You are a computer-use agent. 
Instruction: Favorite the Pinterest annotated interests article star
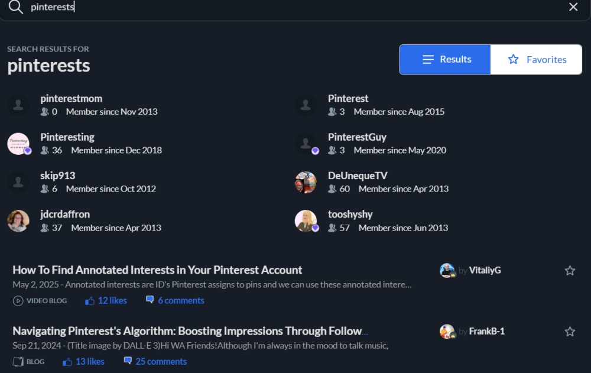pyautogui.click(x=570, y=270)
